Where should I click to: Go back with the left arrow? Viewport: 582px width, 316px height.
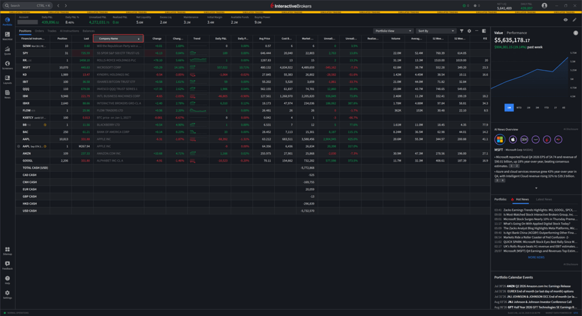[59, 6]
